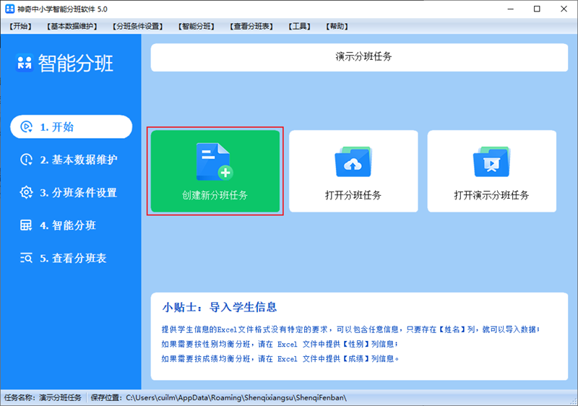Click the cloud upload folder icon

click(353, 162)
